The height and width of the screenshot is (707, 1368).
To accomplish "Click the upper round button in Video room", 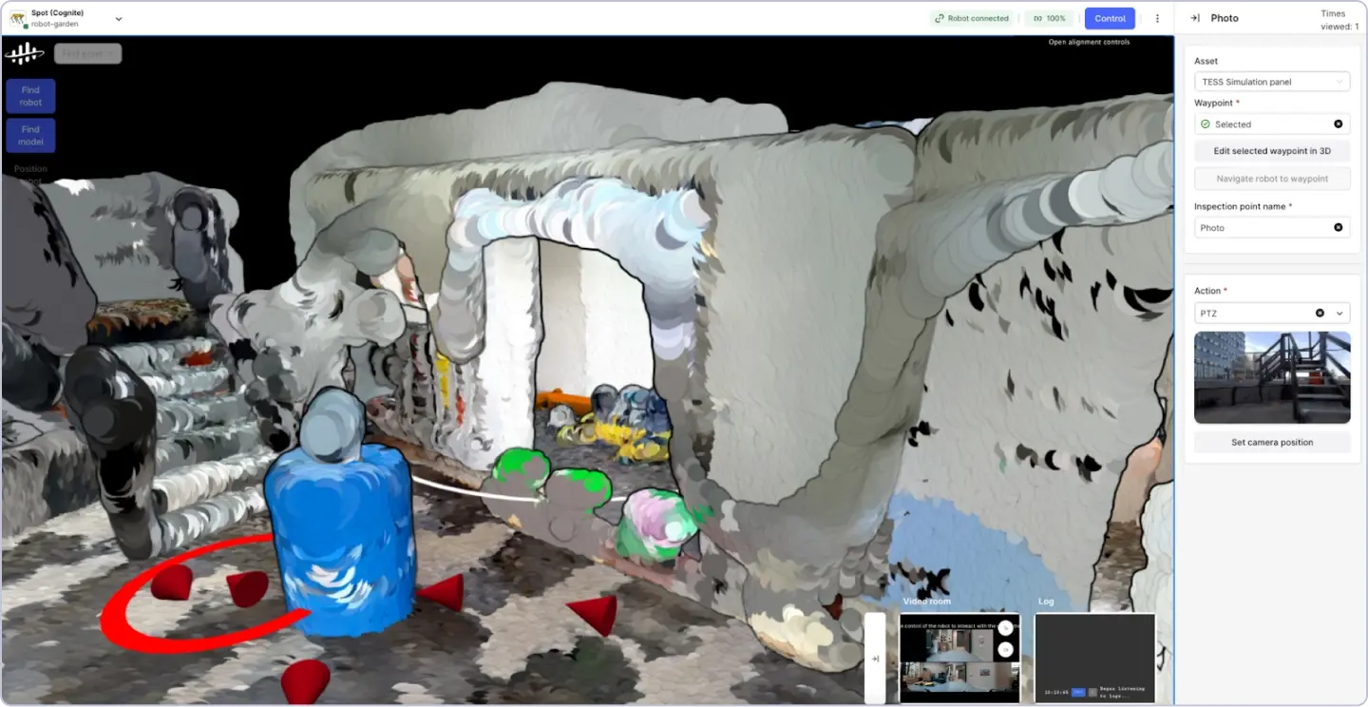I will tap(1005, 628).
